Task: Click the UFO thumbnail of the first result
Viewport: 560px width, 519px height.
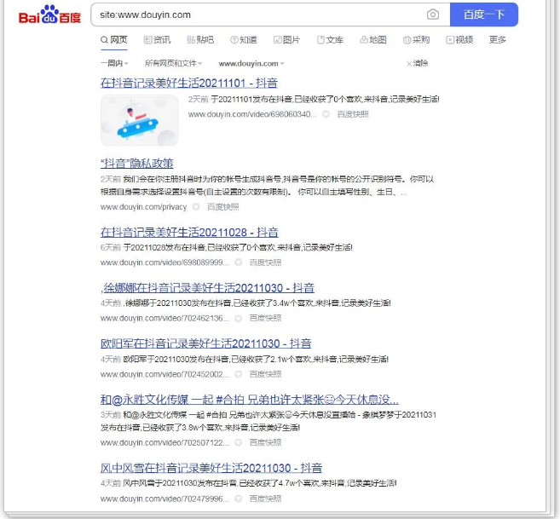Action: pyautogui.click(x=140, y=120)
